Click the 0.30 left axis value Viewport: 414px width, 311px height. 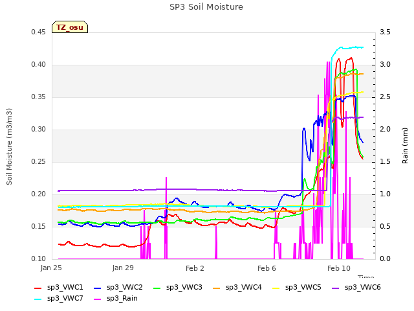[x=39, y=130]
